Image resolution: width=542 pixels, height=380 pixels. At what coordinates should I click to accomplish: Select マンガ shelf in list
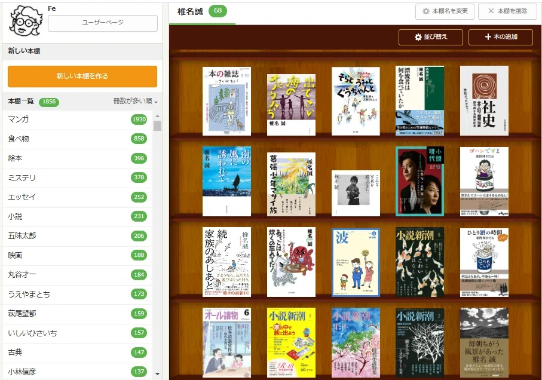[x=78, y=119]
